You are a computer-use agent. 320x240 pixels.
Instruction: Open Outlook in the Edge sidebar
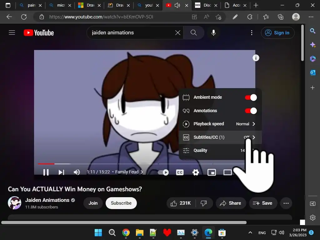[312, 72]
